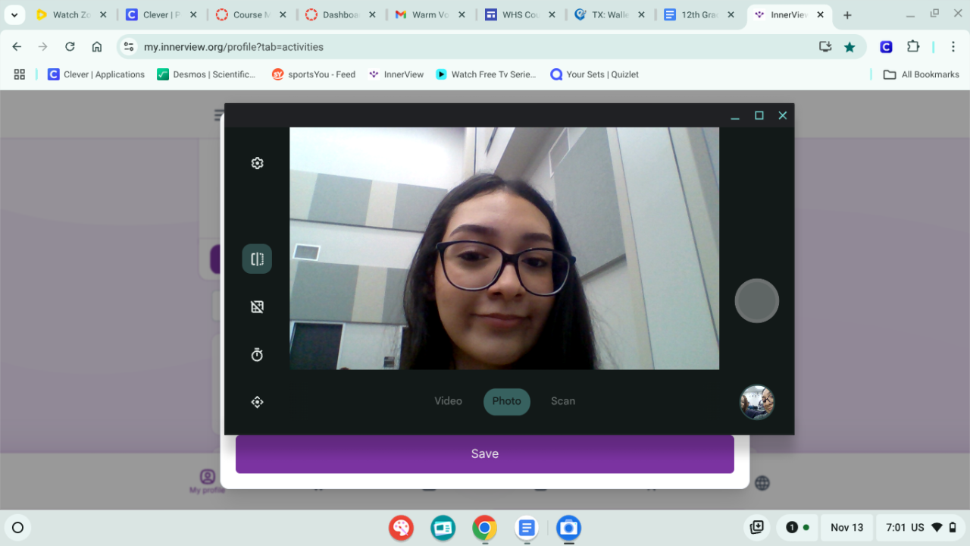Go to the Chrome home page
Image resolution: width=970 pixels, height=546 pixels.
(97, 47)
